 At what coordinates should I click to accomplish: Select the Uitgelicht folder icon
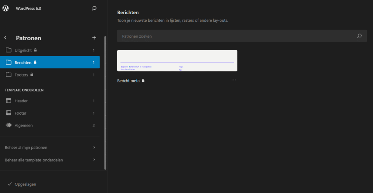[9, 50]
